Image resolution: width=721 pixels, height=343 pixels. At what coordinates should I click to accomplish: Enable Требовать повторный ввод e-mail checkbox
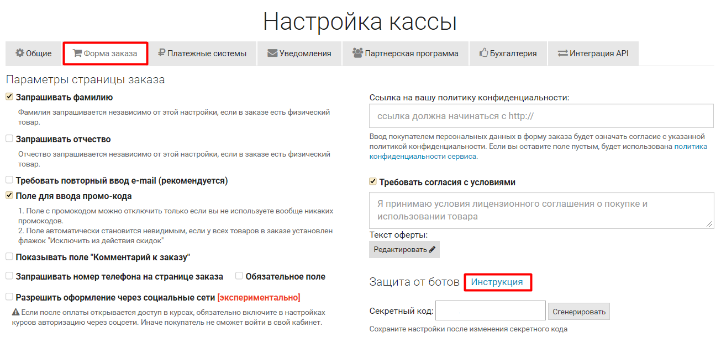[9, 180]
